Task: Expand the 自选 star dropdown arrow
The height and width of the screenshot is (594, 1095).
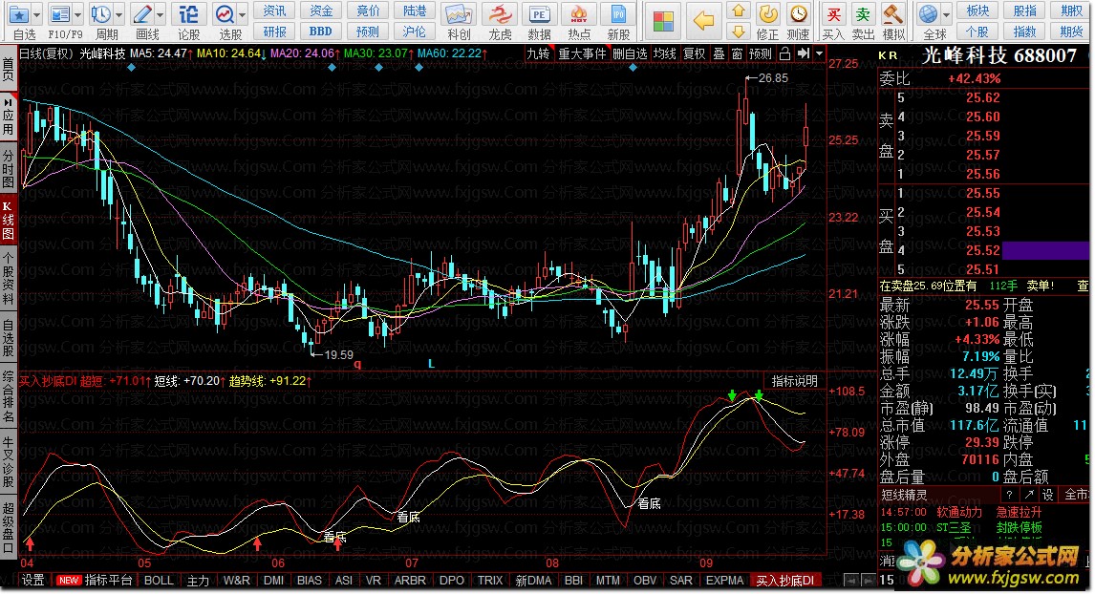Action: coord(37,14)
